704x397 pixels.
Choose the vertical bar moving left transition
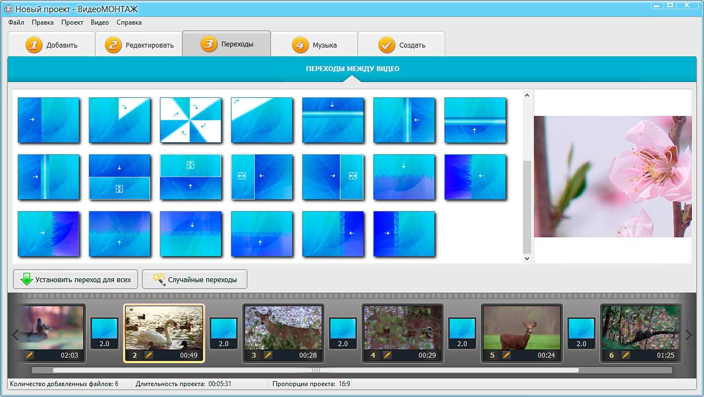[404, 120]
